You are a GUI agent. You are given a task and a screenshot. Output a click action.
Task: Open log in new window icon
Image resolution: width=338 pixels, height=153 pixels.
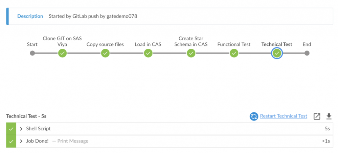317,116
